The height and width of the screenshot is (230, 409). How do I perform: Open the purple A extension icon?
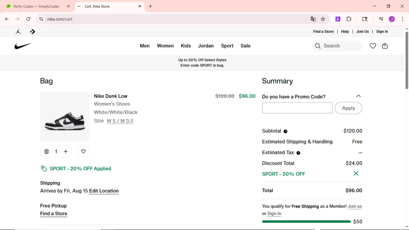[x=338, y=19]
